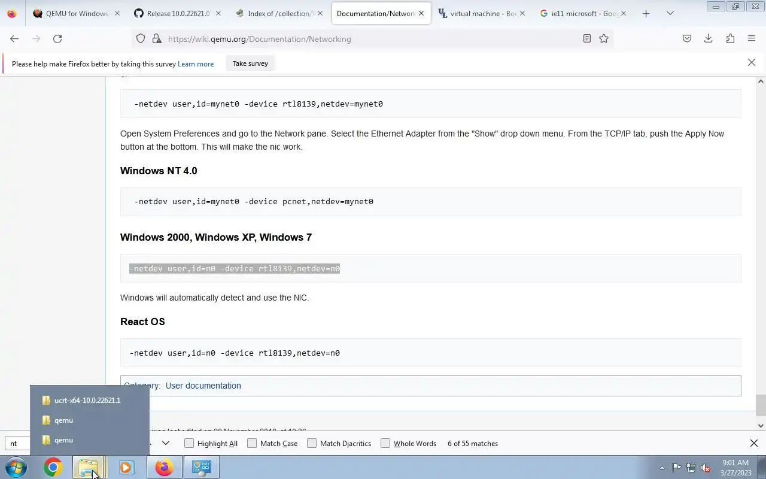
Task: Go back to the previous page
Action: 14,39
